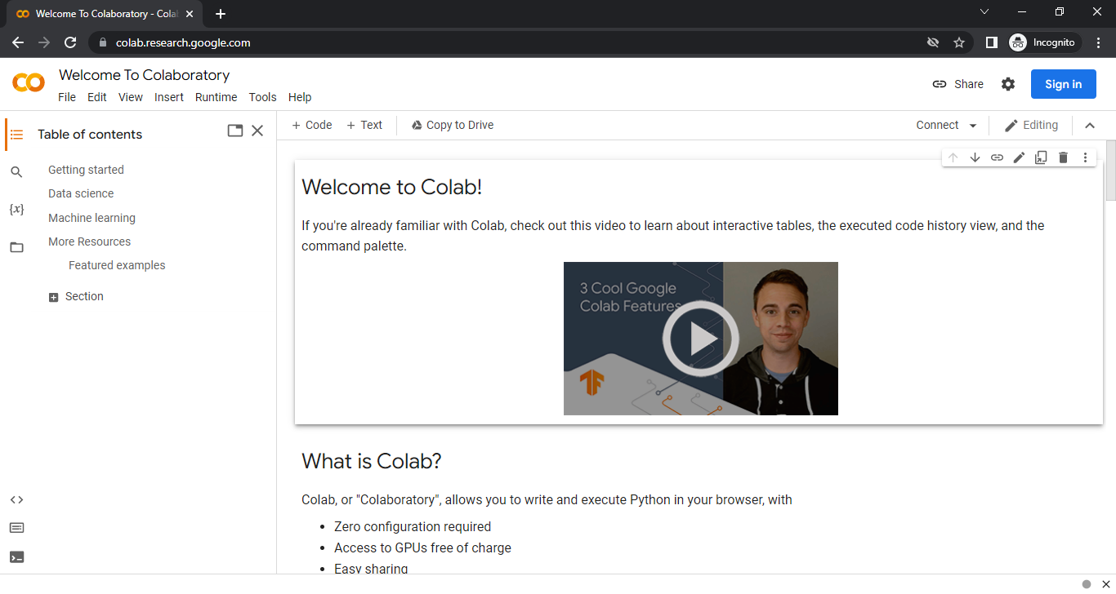Click the Sign in button
Image resolution: width=1116 pixels, height=594 pixels.
tap(1064, 84)
